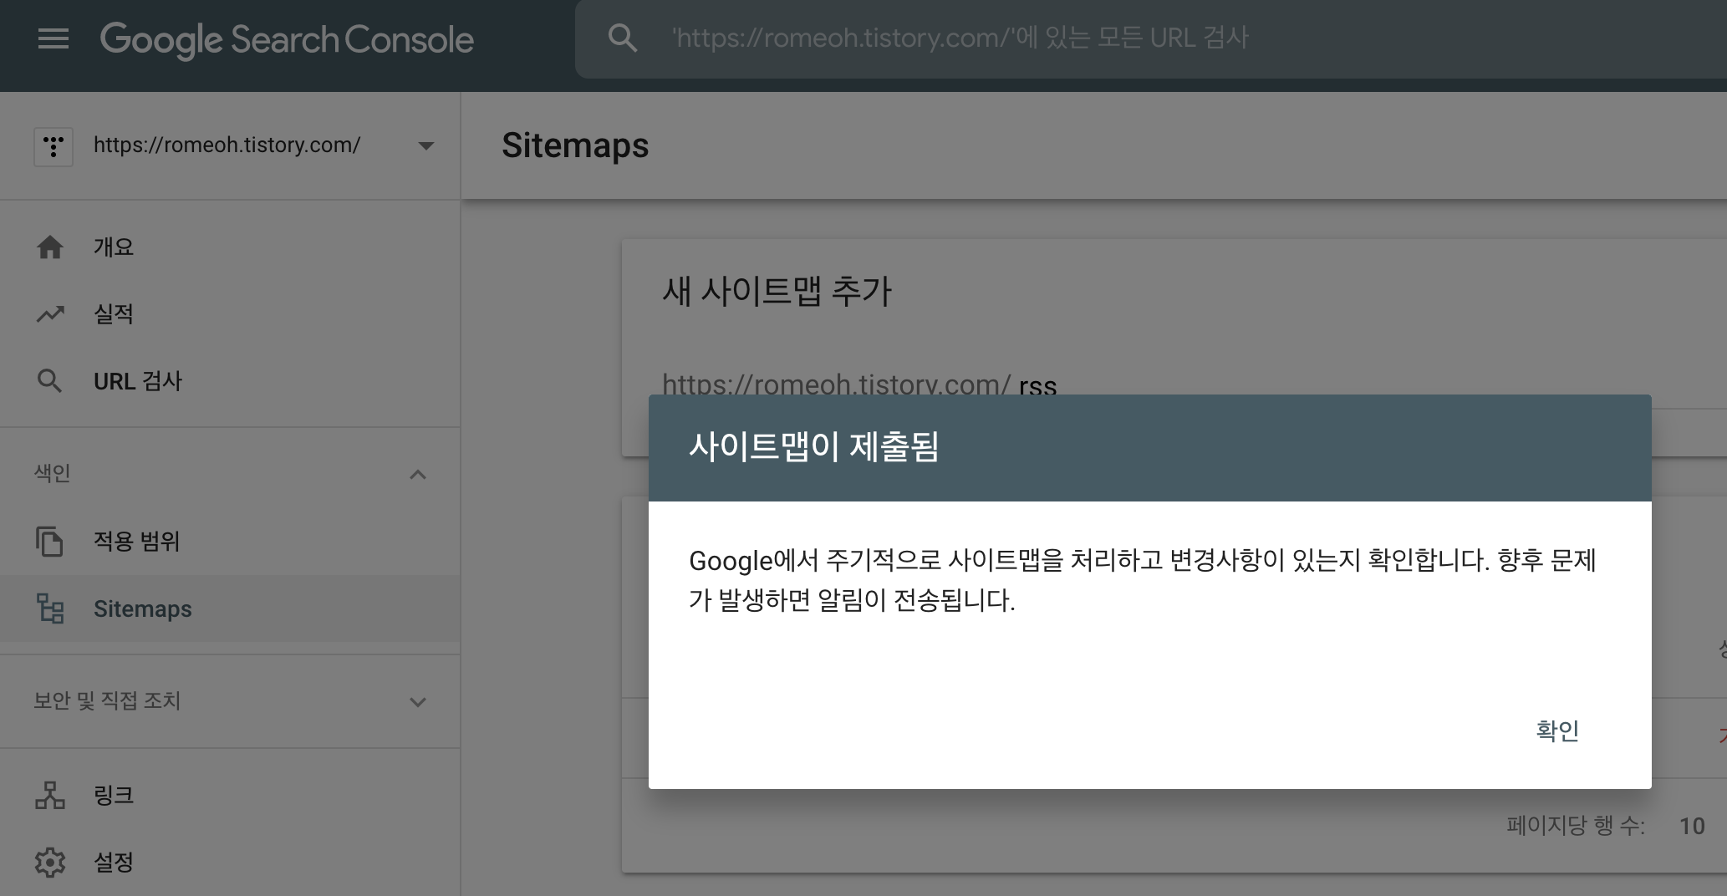Open URL 검사 from sidebar
Viewport: 1727px width, 896px height.
point(138,381)
